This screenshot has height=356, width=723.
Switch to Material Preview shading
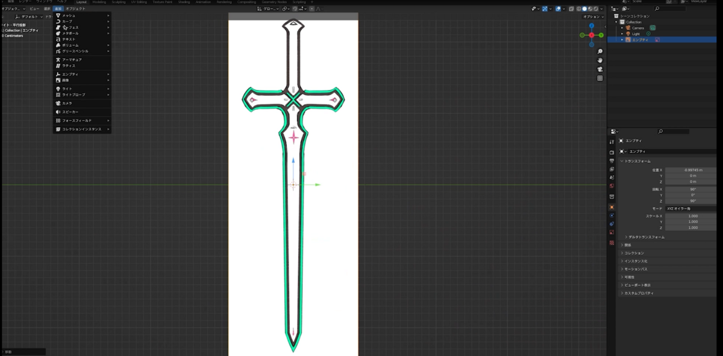click(x=590, y=9)
